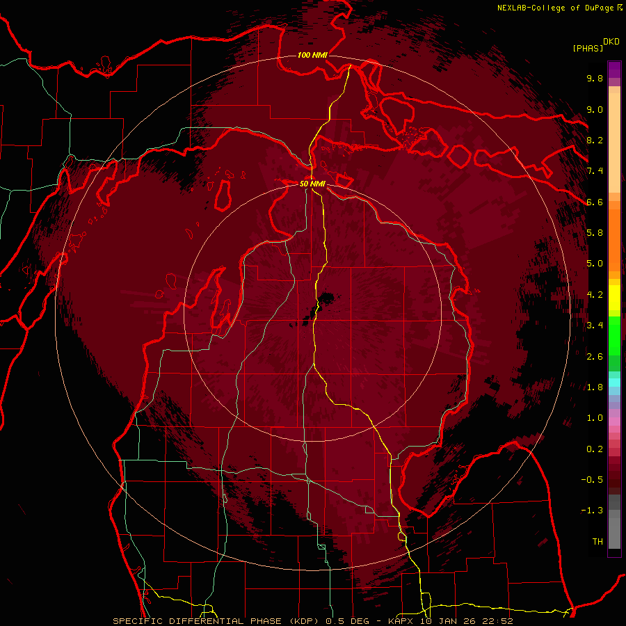The height and width of the screenshot is (626, 626).
Task: Select the 9.8 value on color scale
Action: (595, 78)
